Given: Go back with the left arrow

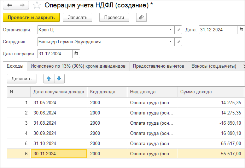Looking at the screenshot, I should pyautogui.click(x=10, y=5).
